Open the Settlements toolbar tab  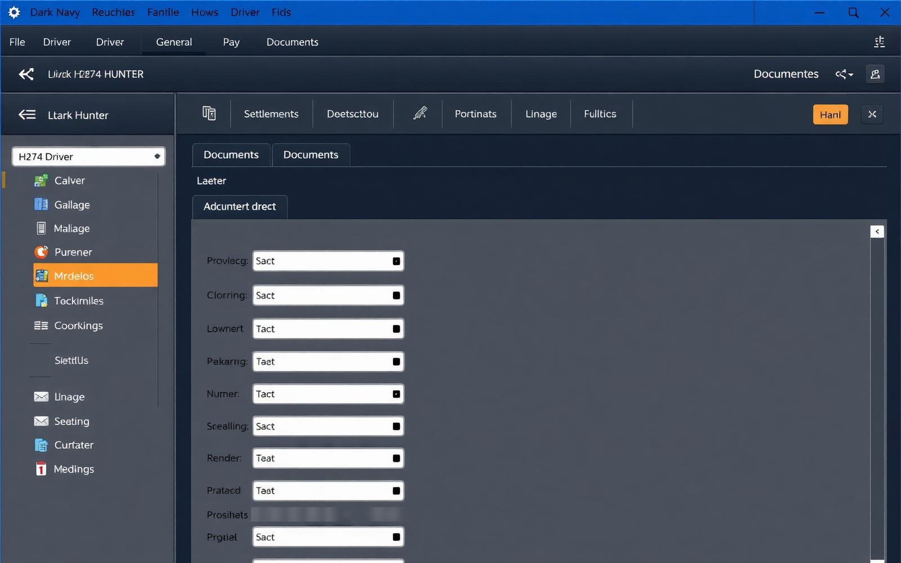point(271,114)
